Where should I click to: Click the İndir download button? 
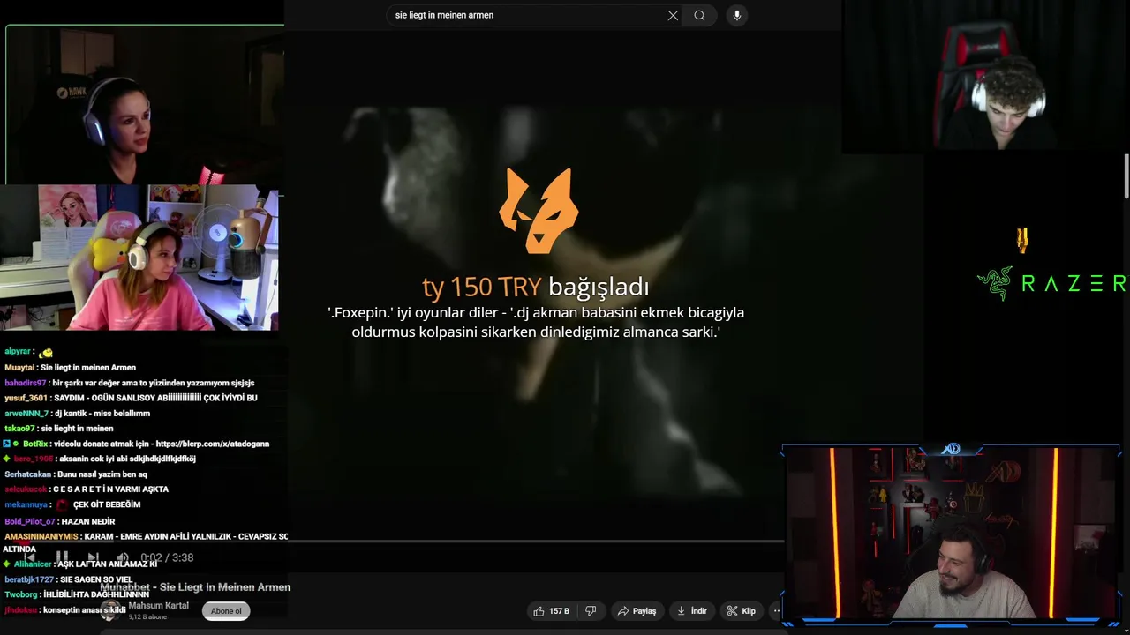[x=692, y=611]
